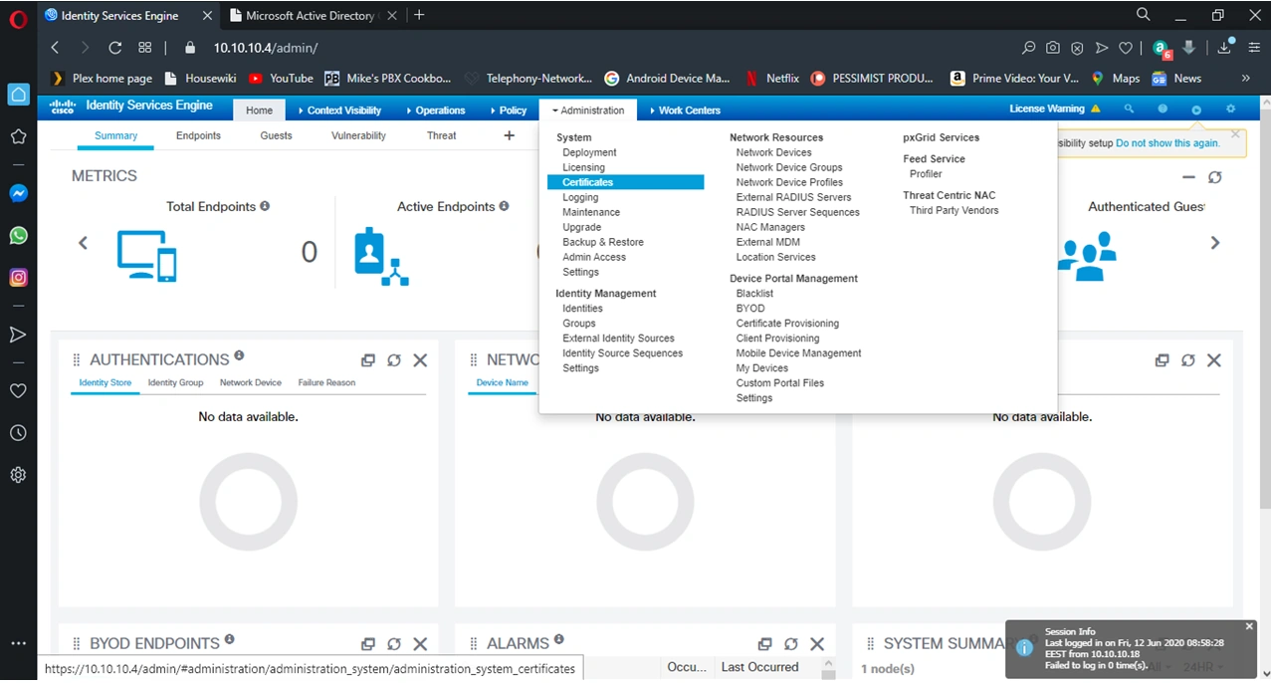This screenshot has width=1271, height=683.
Task: Open Location Services under Network Resources
Action: [x=775, y=257]
